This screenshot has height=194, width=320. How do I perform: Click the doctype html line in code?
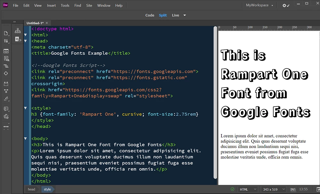(52, 29)
